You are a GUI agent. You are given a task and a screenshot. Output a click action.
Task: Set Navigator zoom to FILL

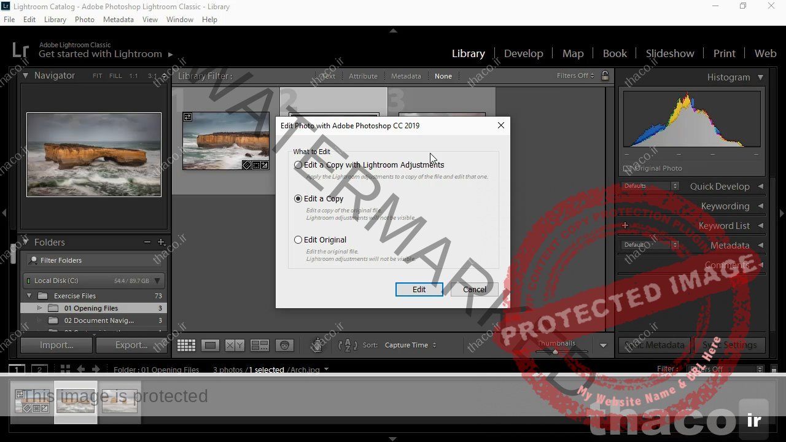point(115,76)
